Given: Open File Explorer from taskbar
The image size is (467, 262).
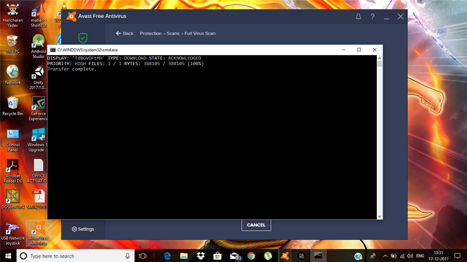Looking at the screenshot, I should coord(184,256).
